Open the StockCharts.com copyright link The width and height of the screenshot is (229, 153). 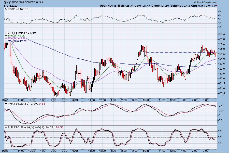(206, 2)
